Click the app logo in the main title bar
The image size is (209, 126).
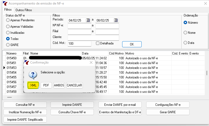point(5,3)
